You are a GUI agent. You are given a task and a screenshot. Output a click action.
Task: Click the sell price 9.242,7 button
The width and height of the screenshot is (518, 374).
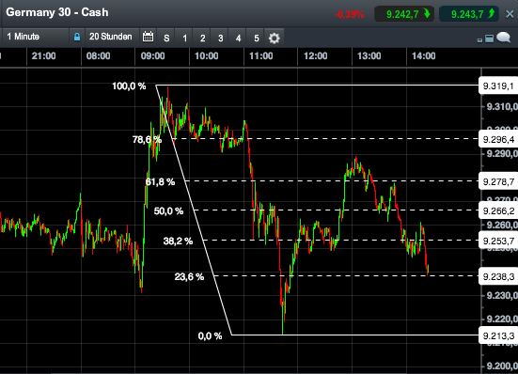404,14
